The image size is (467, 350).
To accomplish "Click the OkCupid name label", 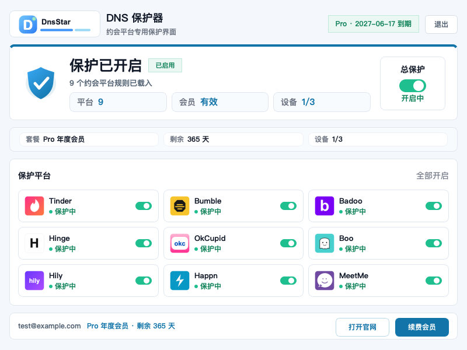I will coord(210,239).
